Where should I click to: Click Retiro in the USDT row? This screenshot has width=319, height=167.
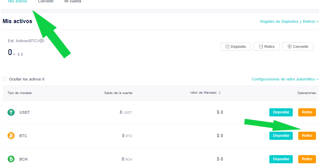[307, 112]
